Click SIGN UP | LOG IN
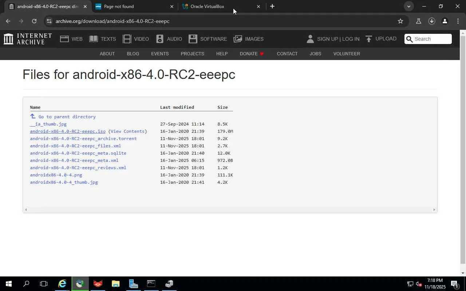Image resolution: width=466 pixels, height=291 pixels. tap(338, 39)
